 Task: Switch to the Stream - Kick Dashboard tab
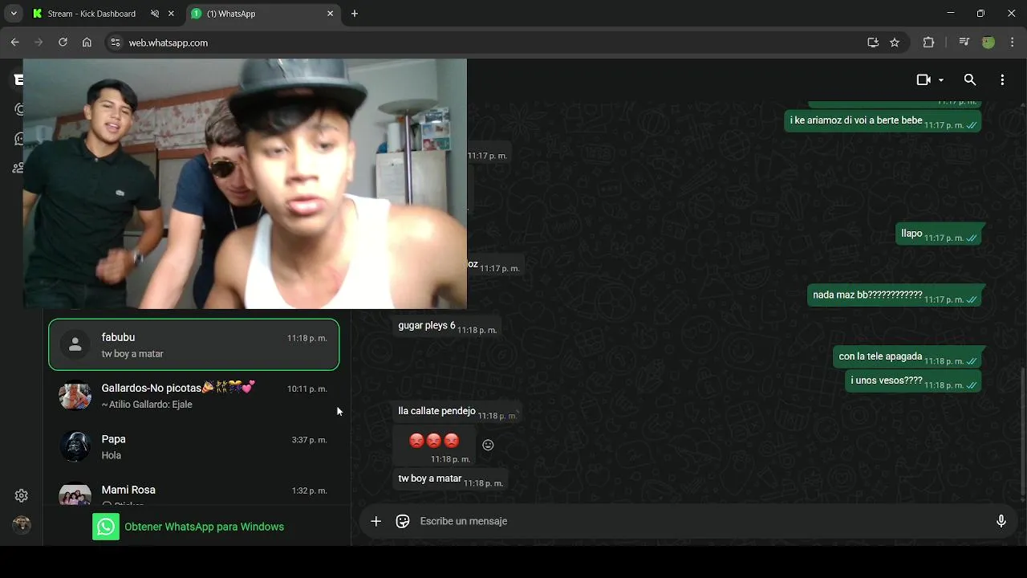tap(91, 14)
